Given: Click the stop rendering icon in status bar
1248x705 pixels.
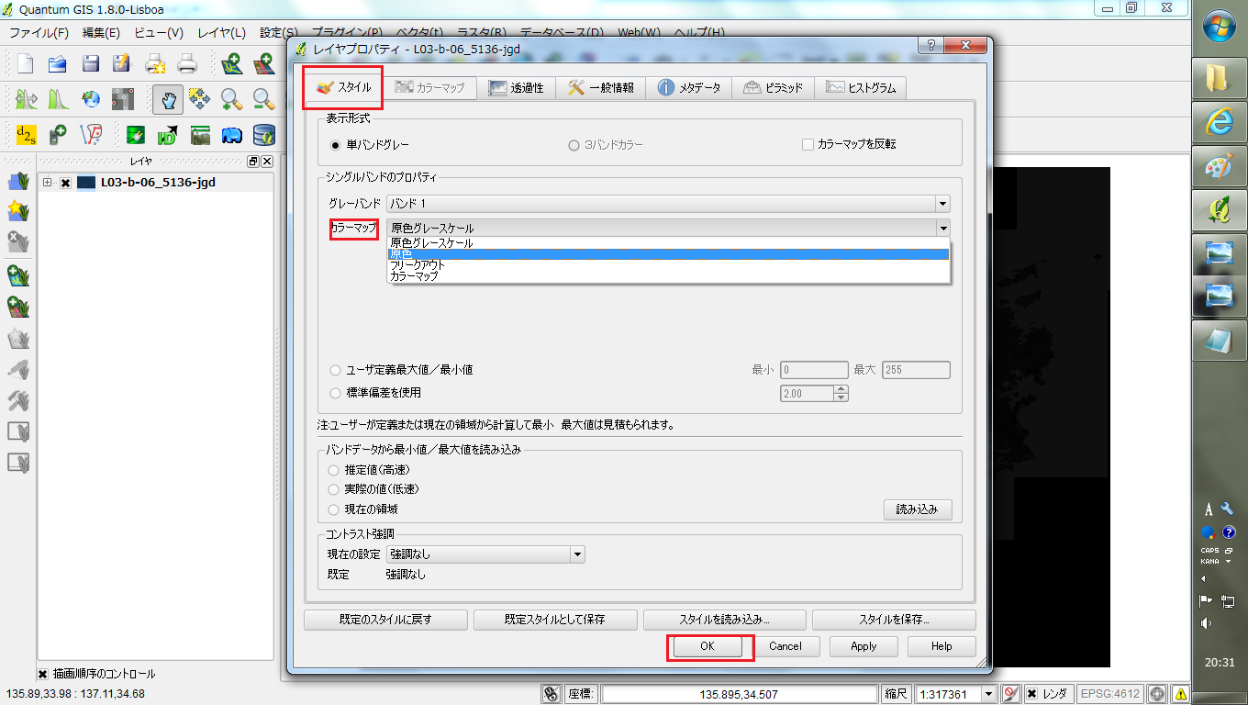Looking at the screenshot, I should 1011,695.
